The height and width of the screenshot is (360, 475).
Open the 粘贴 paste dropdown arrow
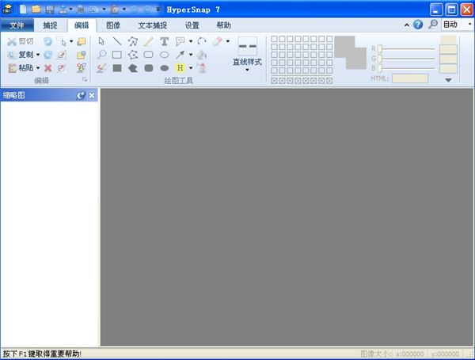click(x=37, y=68)
